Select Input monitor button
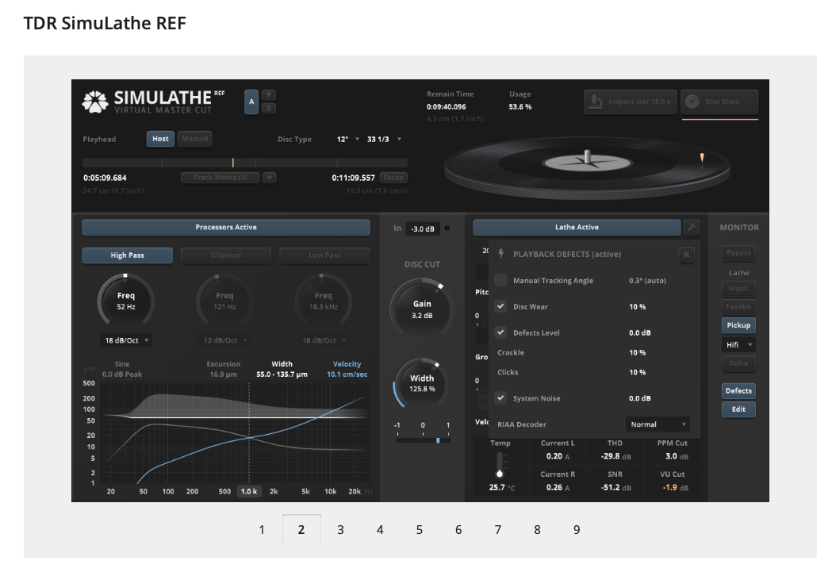Image resolution: width=832 pixels, height=572 pixels. (738, 289)
